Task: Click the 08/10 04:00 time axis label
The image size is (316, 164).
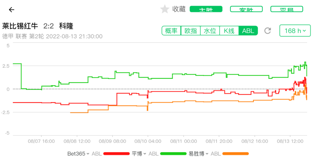Action: click(x=148, y=142)
